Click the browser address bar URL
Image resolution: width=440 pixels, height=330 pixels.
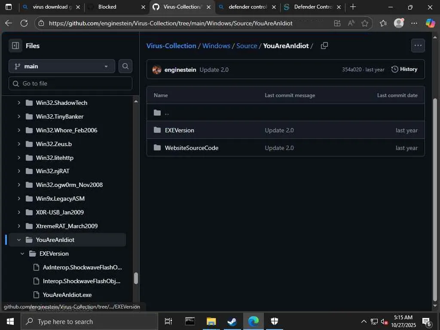(x=171, y=23)
